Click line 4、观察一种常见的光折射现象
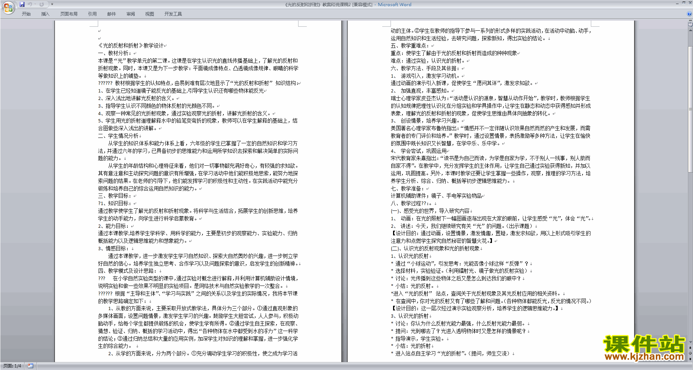Screen dimensions: 693x370 click(184, 113)
